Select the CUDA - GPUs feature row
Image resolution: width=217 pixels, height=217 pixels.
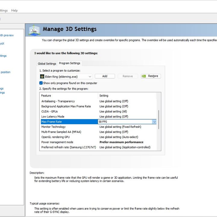pos(99,112)
